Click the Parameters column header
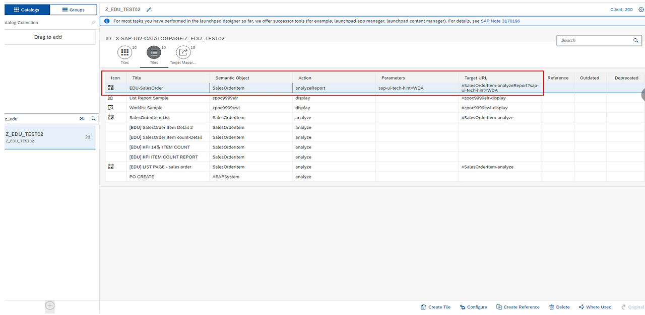 coord(417,78)
